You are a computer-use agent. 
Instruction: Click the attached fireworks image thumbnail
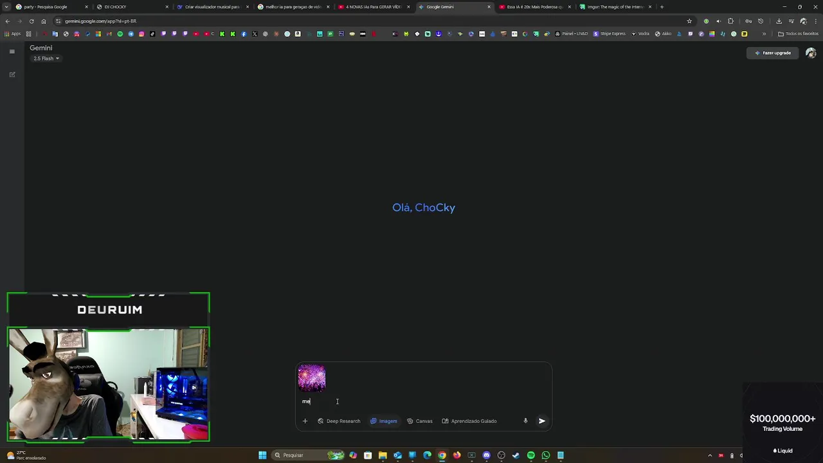point(312,377)
